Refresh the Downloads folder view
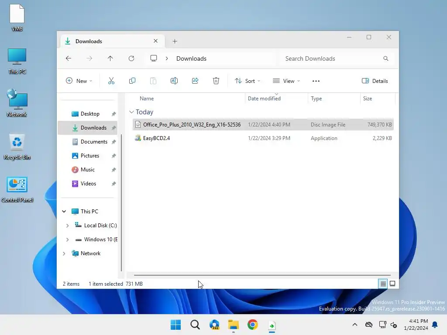 (131, 58)
